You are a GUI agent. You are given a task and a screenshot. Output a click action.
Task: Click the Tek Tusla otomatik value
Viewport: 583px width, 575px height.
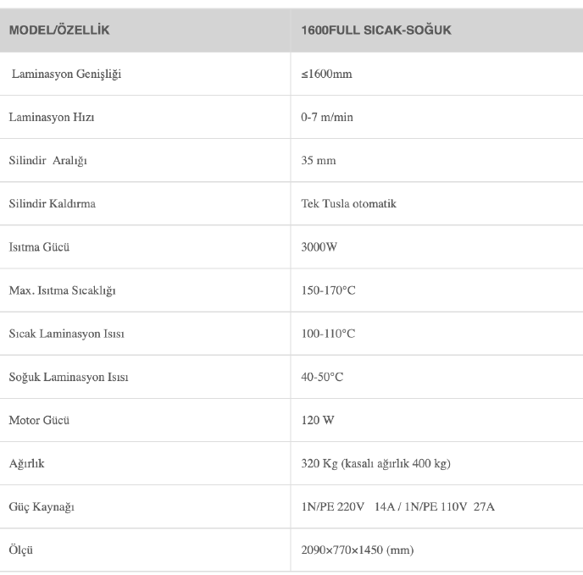pyautogui.click(x=348, y=203)
